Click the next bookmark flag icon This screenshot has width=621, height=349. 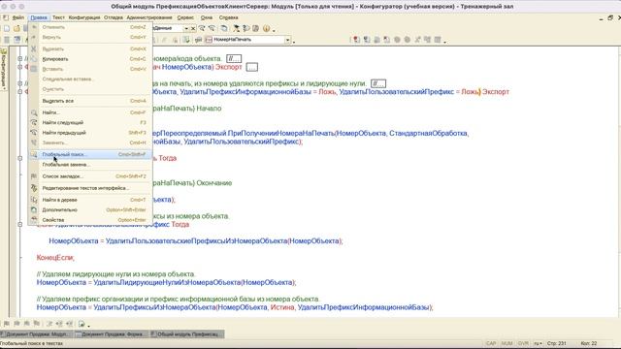(x=16, y=324)
